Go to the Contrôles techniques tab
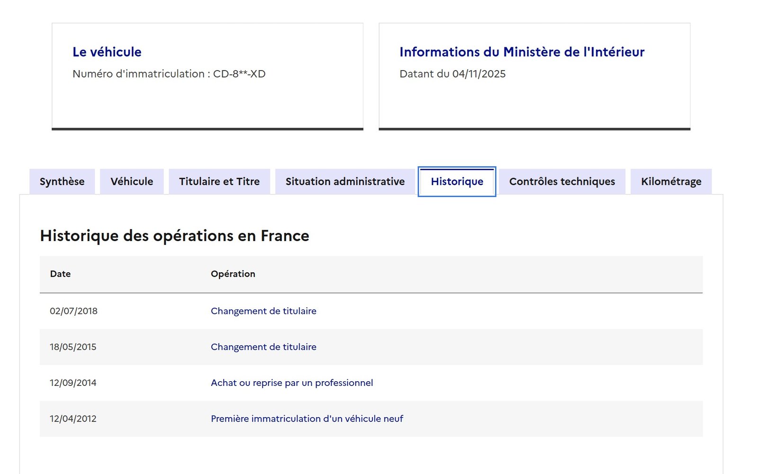 click(x=562, y=182)
